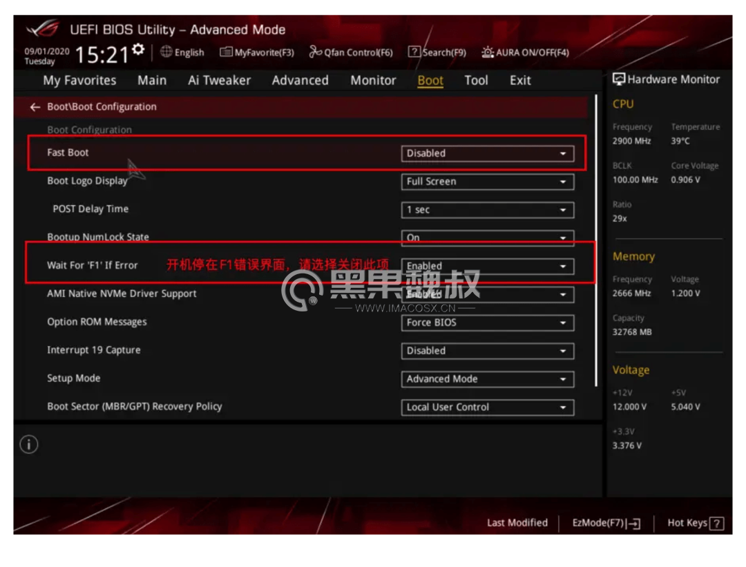Open Qfan Control(F6)
This screenshot has height=567, width=746.
coord(351,52)
